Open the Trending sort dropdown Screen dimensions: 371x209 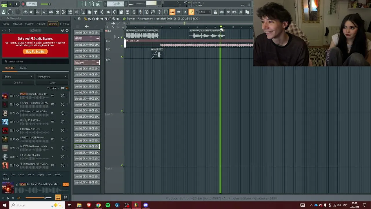[x=53, y=88]
